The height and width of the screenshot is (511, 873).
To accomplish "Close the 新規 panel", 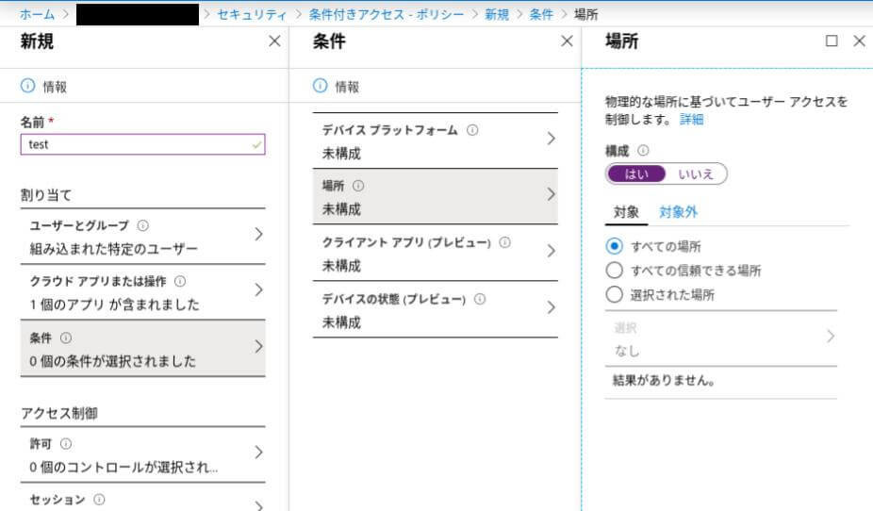I will pos(274,41).
